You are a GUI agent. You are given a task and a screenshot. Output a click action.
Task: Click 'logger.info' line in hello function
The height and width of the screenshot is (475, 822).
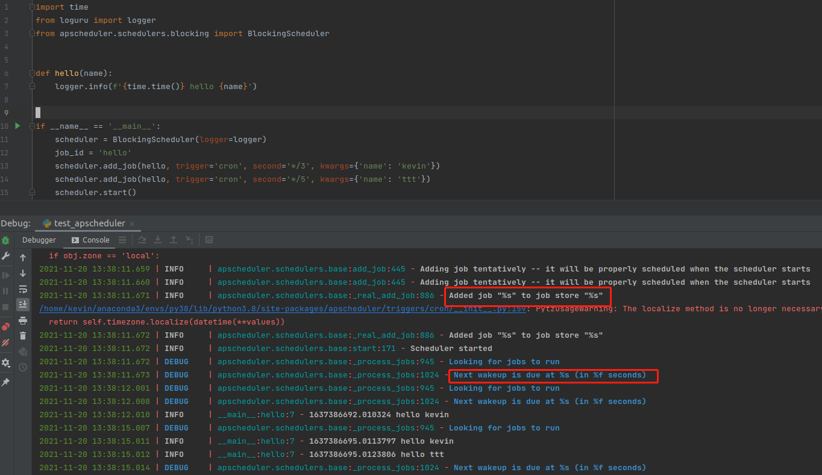pyautogui.click(x=156, y=87)
